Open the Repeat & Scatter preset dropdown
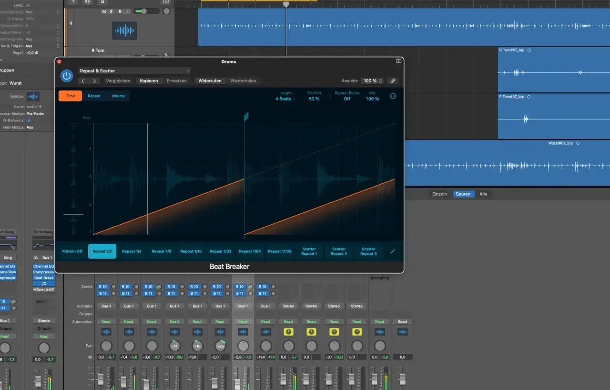610x390 pixels. click(x=134, y=71)
